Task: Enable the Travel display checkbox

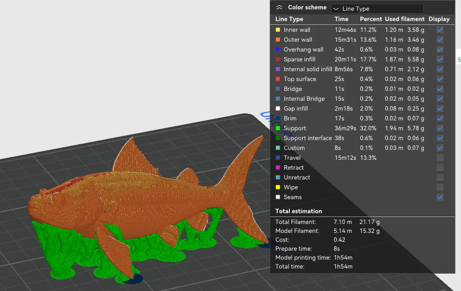Action: tap(439, 157)
